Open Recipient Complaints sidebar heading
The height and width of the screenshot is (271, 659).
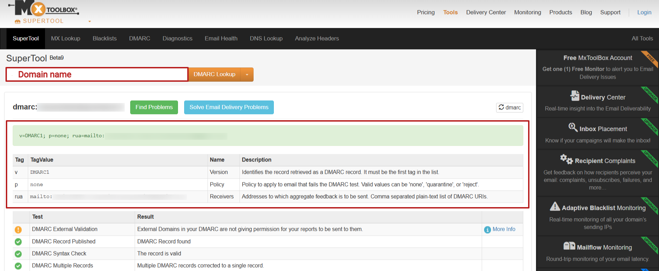(x=605, y=161)
